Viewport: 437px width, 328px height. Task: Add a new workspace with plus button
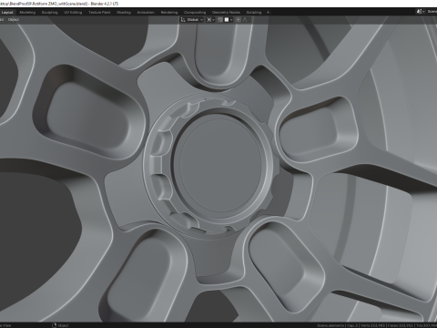coord(268,12)
